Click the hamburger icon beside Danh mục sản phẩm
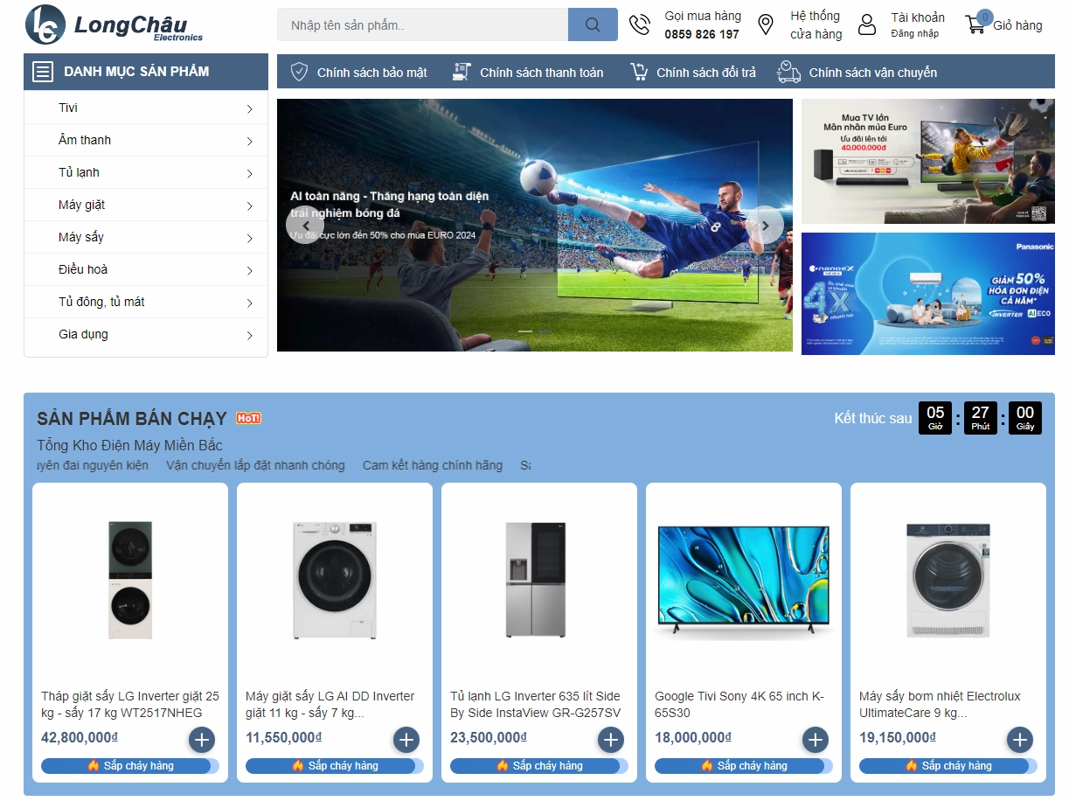 [x=43, y=72]
